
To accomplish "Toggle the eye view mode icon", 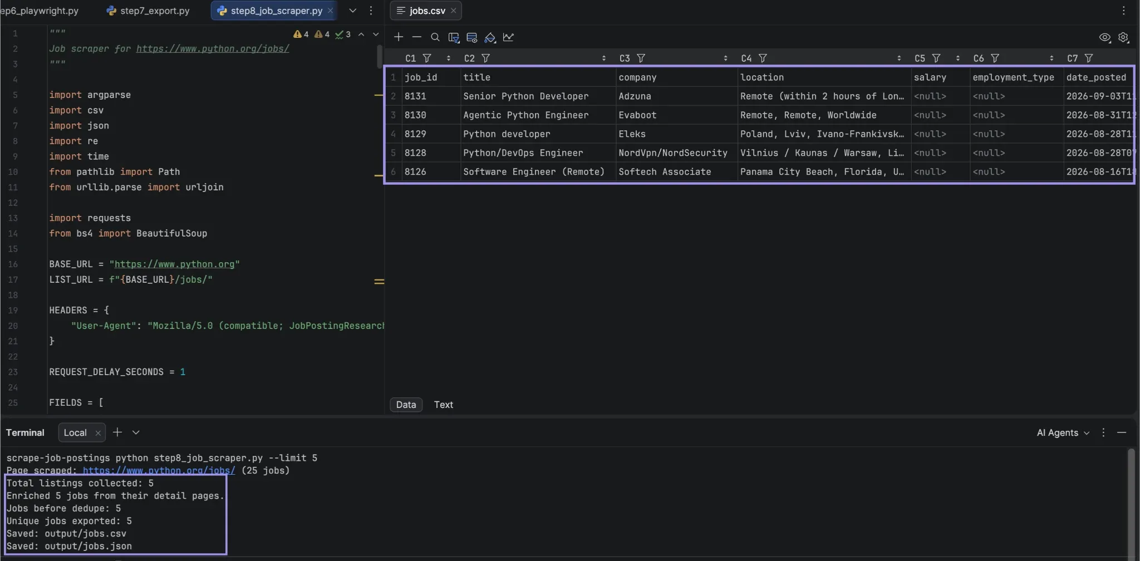I will click(x=1105, y=37).
